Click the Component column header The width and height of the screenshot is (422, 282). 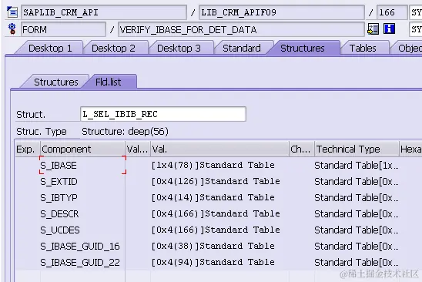82,149
